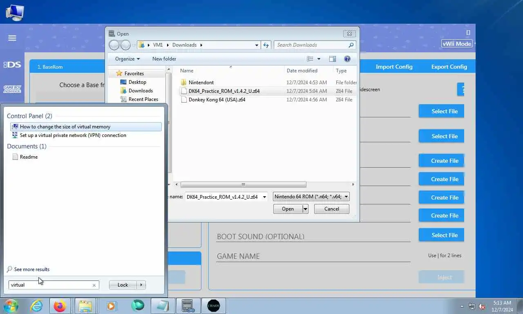This screenshot has width=523, height=314.
Task: Select DK64_Practice_ROM_v1.4.2_U.z64 file
Action: [224, 91]
